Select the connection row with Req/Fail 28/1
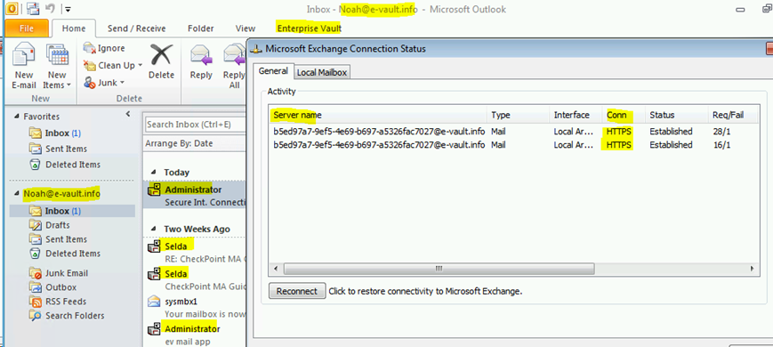Viewport: 773px width, 347px height. click(x=512, y=132)
